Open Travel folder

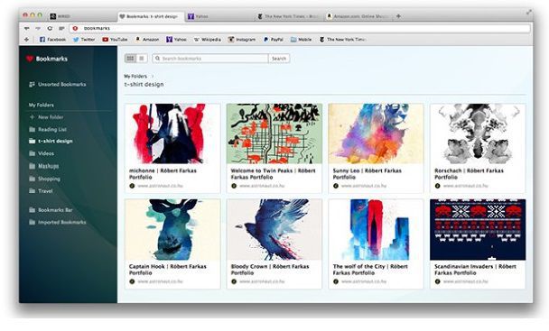point(41,191)
